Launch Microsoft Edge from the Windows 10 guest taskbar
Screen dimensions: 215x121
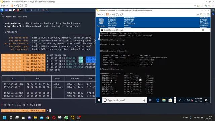point(158,100)
